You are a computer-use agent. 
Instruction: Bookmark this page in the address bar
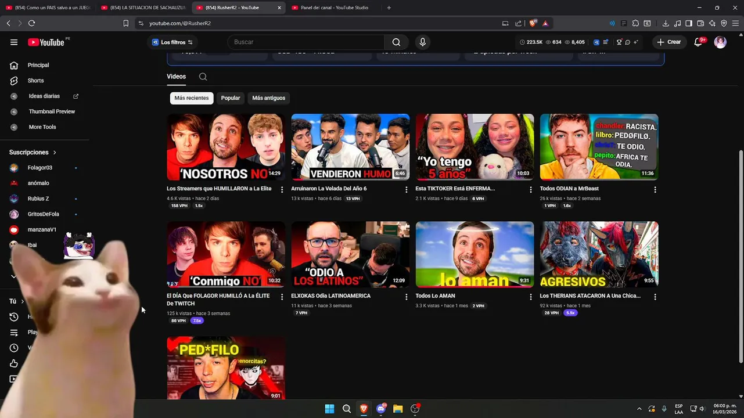[x=125, y=23]
